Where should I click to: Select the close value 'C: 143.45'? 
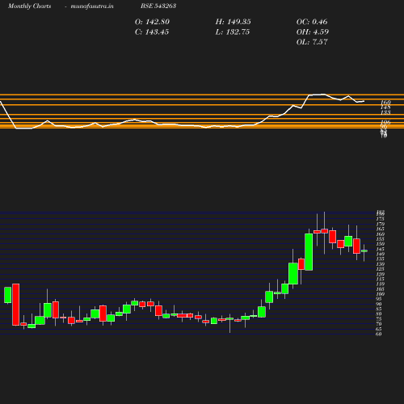[x=152, y=32]
